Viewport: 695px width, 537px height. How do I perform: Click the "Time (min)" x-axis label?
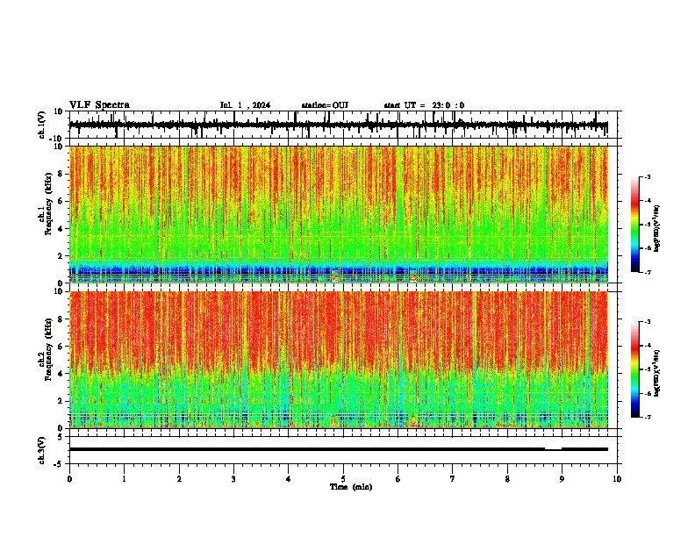click(x=351, y=487)
